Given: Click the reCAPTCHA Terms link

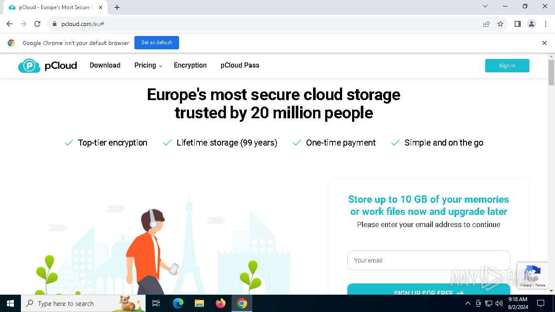Looking at the screenshot, I should tap(540, 285).
